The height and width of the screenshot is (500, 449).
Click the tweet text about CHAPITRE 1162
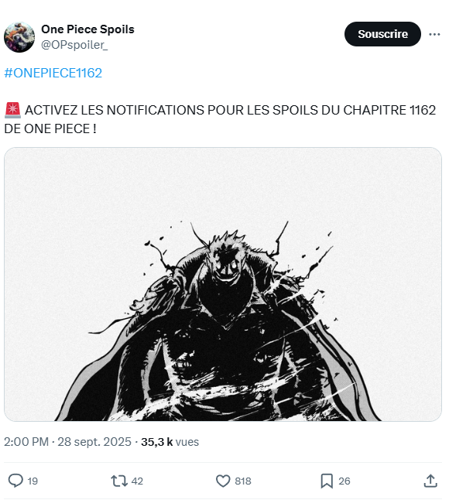[x=220, y=119]
